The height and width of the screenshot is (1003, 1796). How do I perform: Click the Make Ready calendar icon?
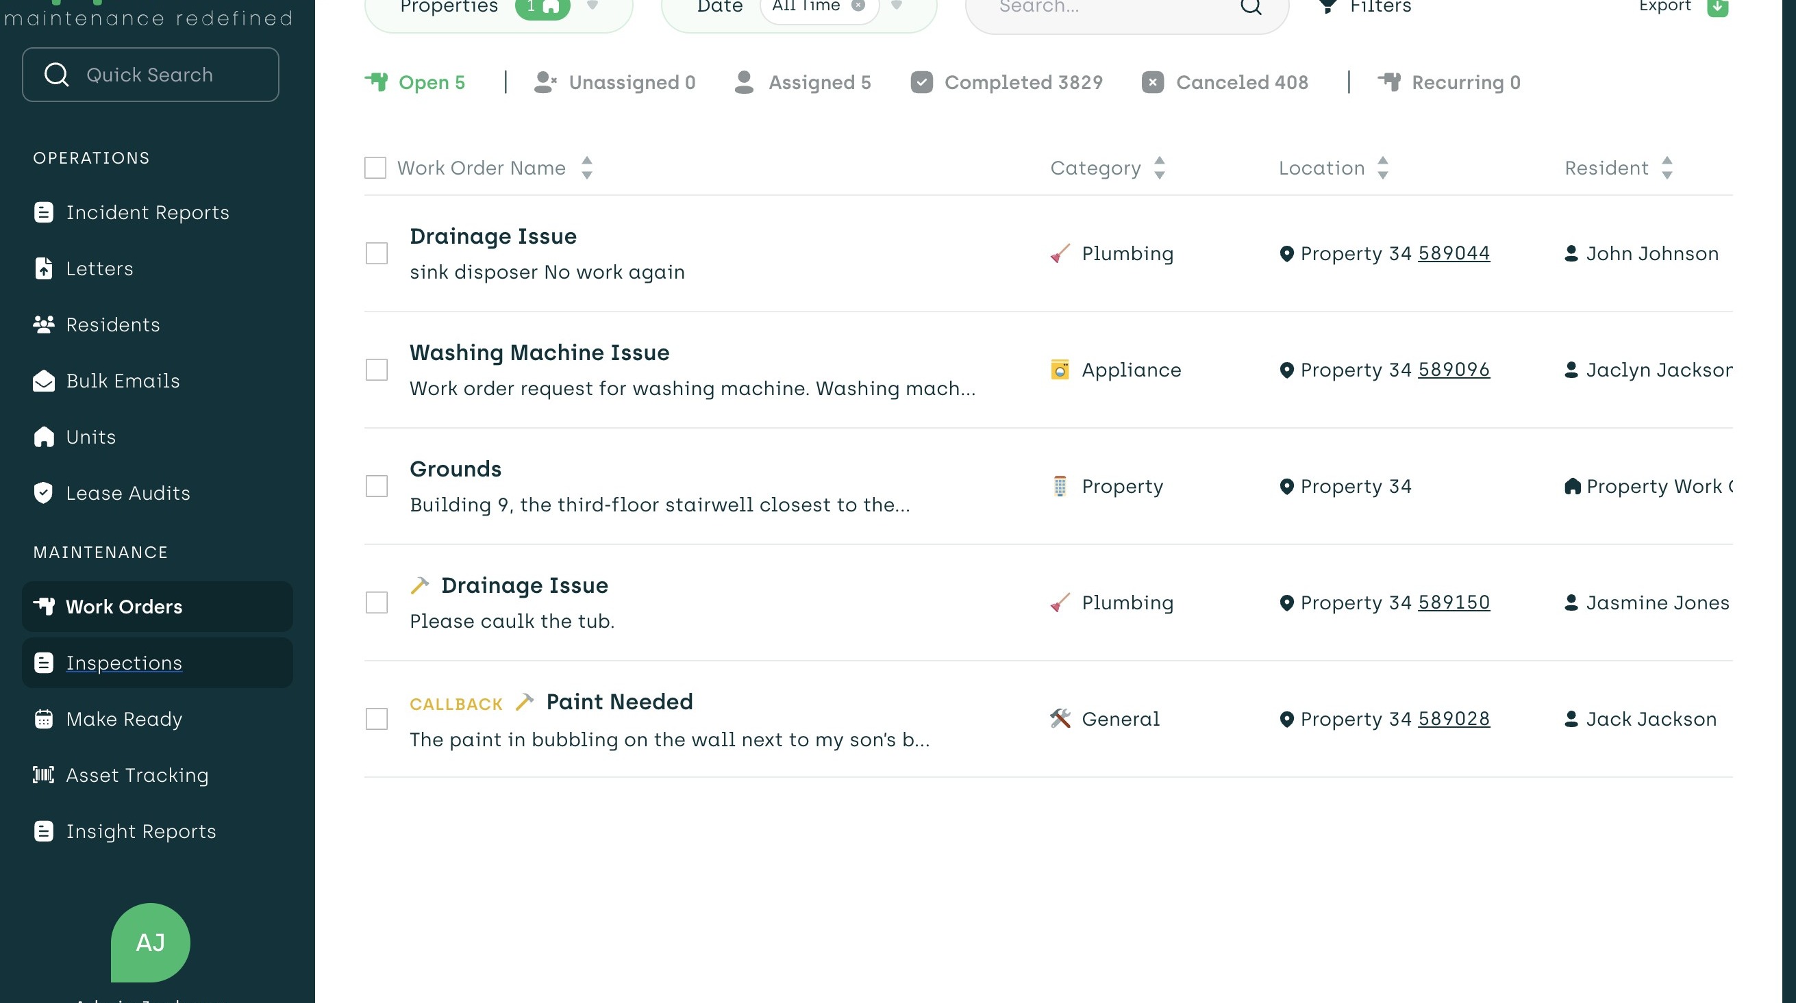point(43,719)
